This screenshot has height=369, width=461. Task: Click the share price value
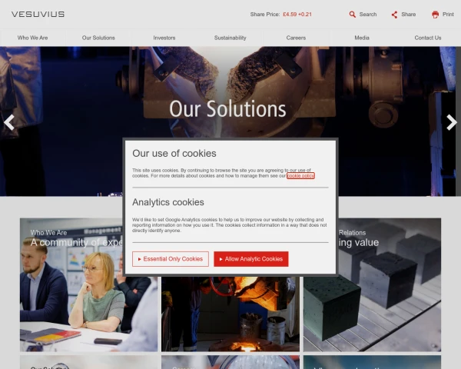297,14
